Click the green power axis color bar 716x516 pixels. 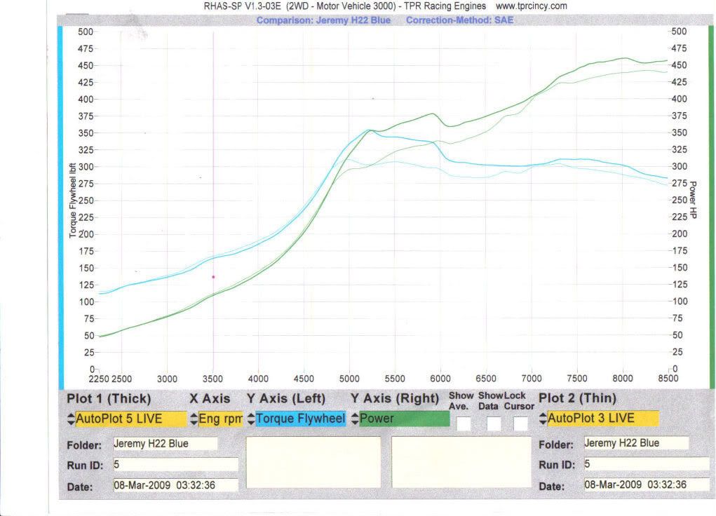click(711, 203)
